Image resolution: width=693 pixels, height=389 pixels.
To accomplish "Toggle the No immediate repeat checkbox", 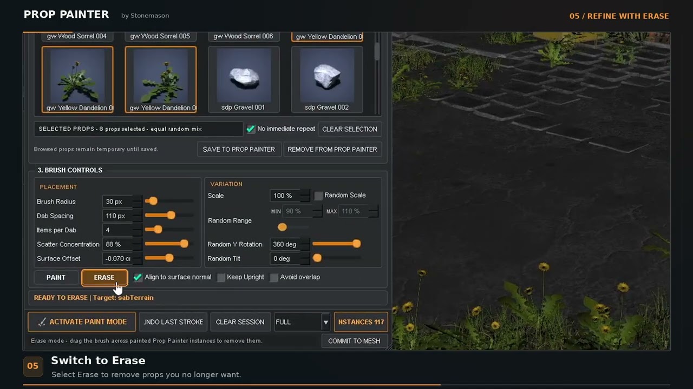I will click(251, 129).
